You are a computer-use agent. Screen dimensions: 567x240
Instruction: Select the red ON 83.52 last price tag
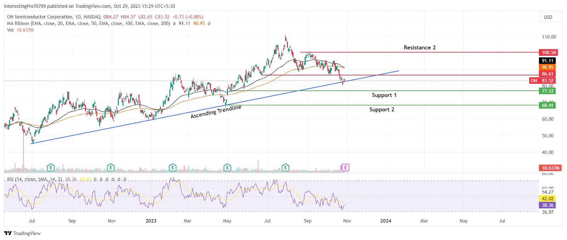coord(543,80)
